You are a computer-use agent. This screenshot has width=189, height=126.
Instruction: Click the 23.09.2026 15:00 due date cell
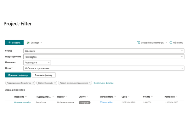129,102
